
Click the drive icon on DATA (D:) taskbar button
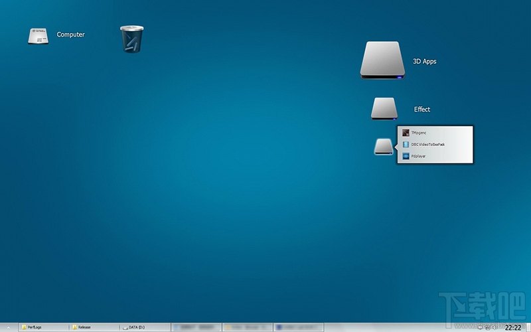click(x=125, y=327)
